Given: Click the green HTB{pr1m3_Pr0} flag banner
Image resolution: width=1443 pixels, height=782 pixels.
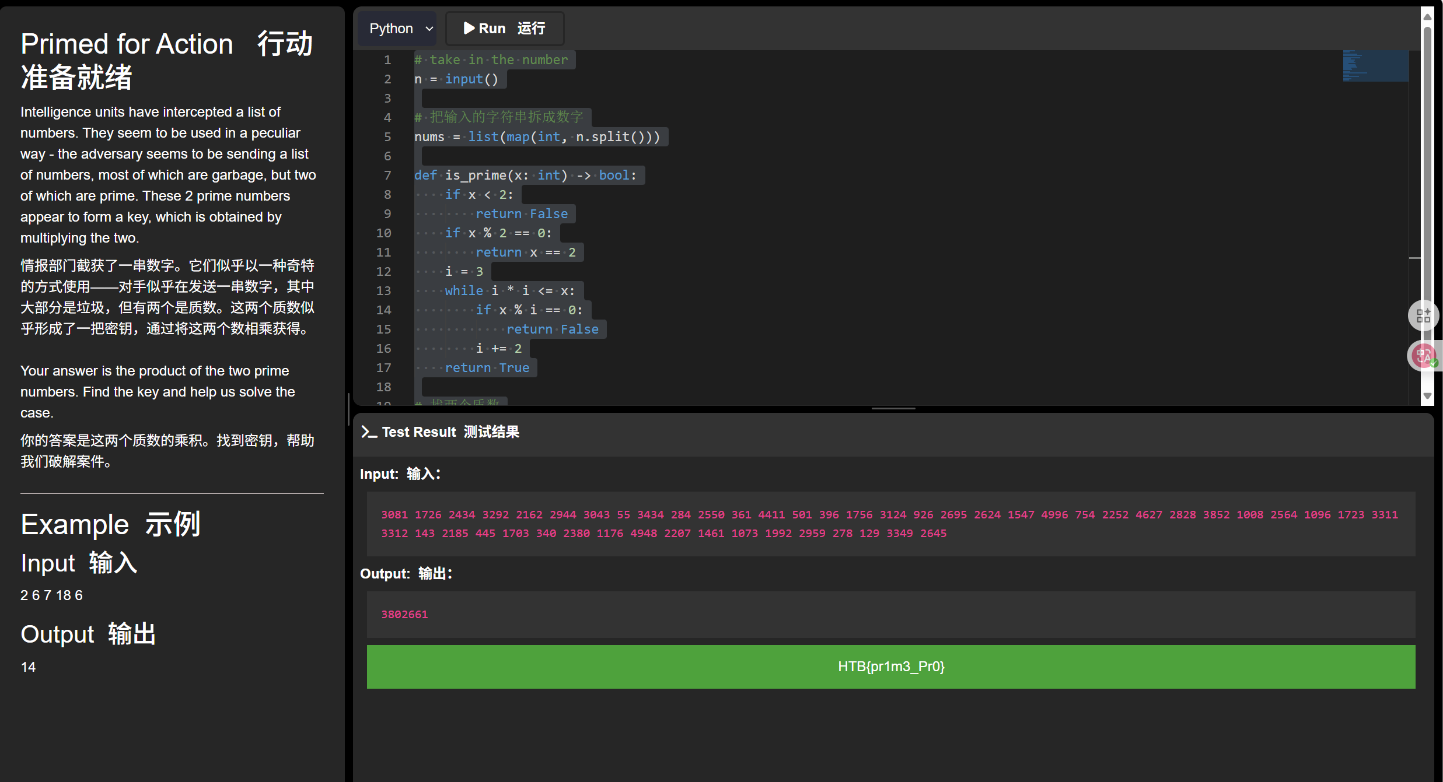Looking at the screenshot, I should (890, 667).
